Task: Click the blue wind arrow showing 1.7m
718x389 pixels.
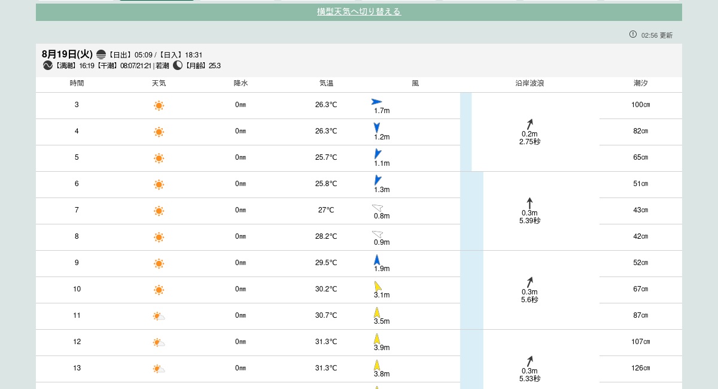Action: click(376, 102)
